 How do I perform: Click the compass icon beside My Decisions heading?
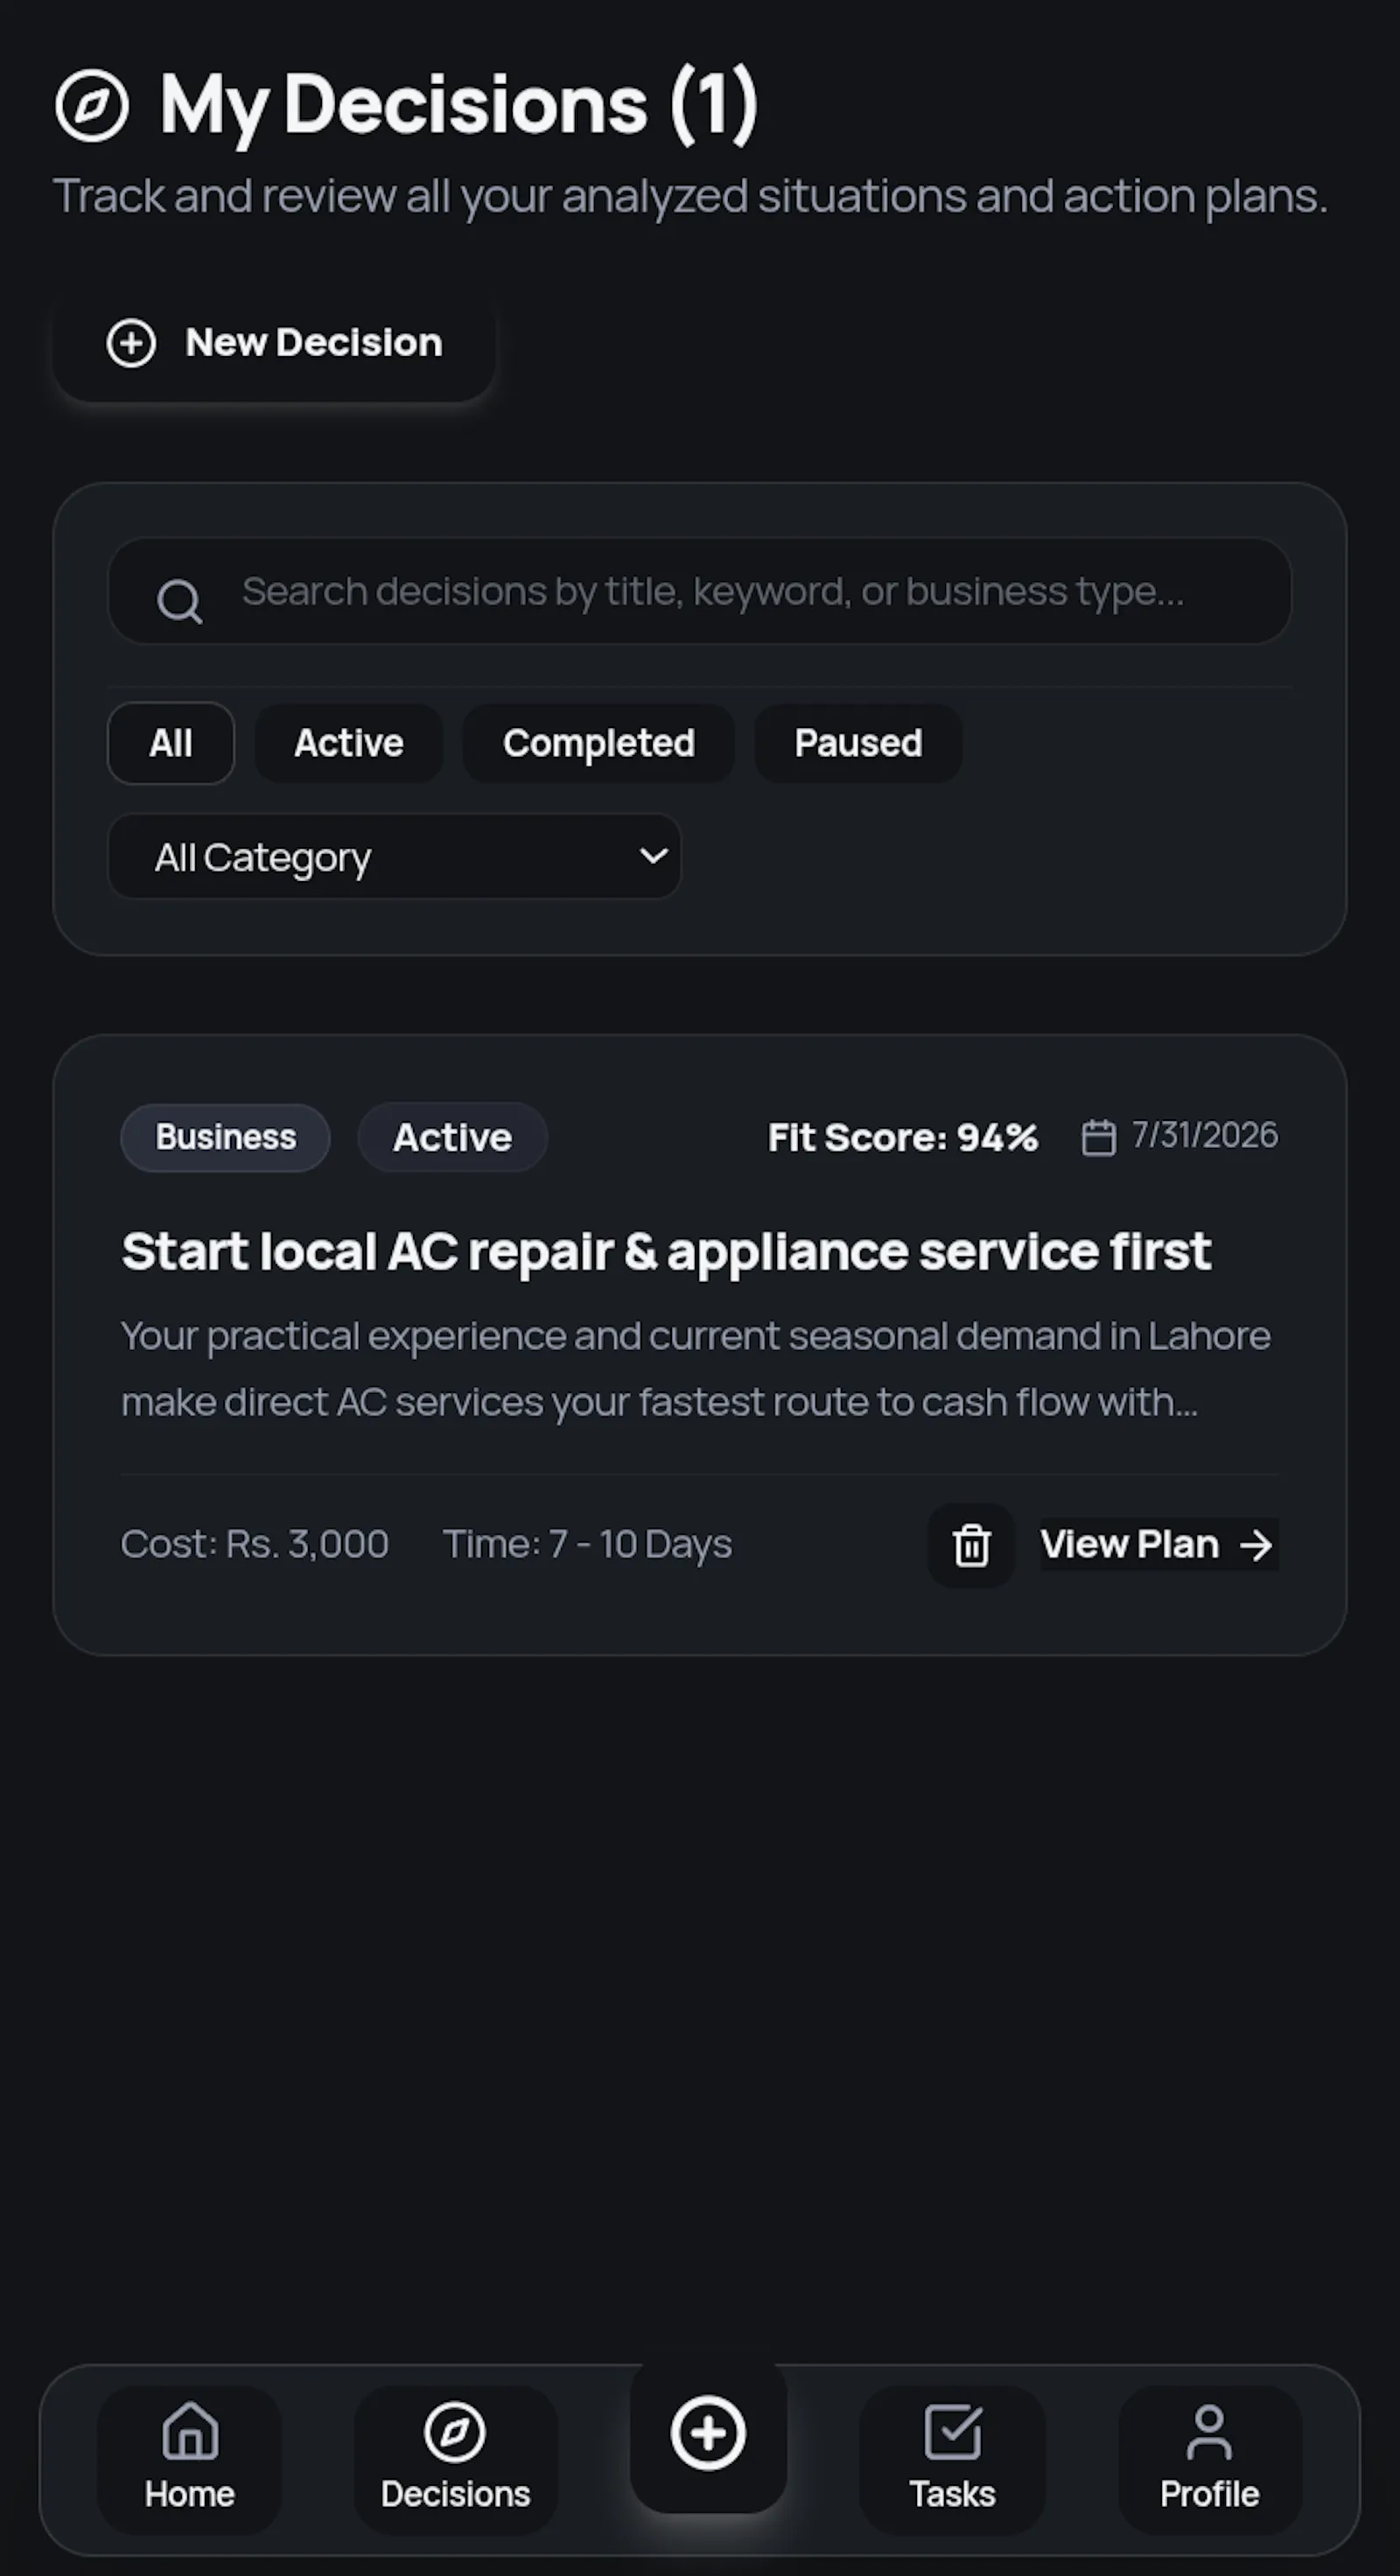92,105
